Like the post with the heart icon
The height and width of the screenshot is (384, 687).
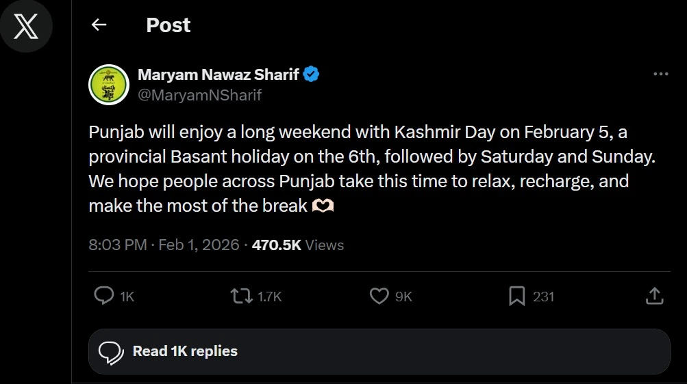click(379, 296)
